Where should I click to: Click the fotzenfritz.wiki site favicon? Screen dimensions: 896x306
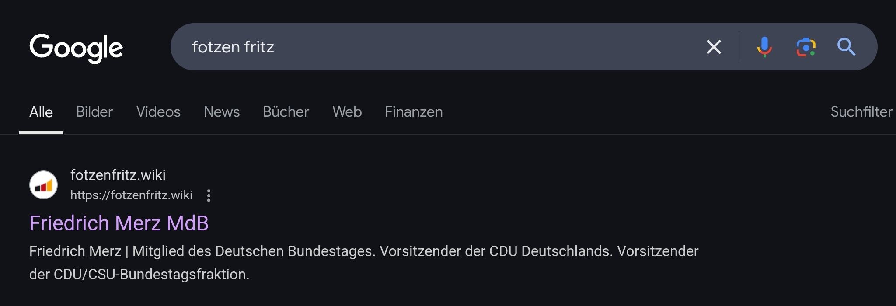coord(43,185)
